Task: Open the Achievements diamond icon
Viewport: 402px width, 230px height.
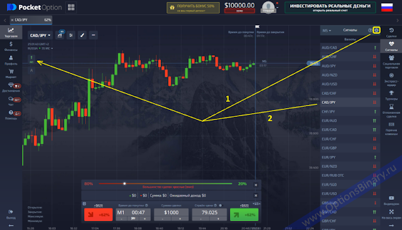Action: 11,87
